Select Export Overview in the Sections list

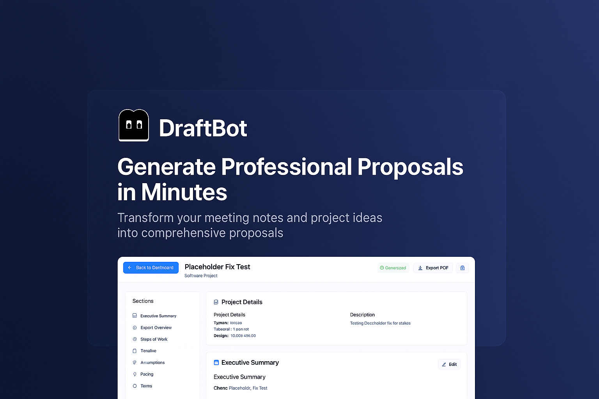coord(156,328)
